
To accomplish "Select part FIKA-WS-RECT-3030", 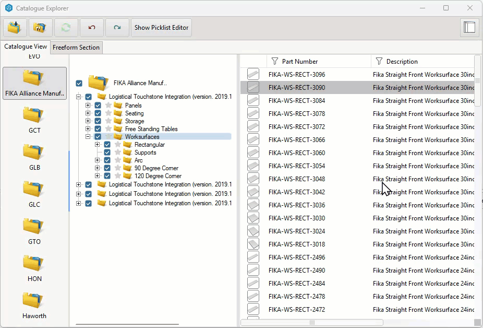I will point(357,218).
